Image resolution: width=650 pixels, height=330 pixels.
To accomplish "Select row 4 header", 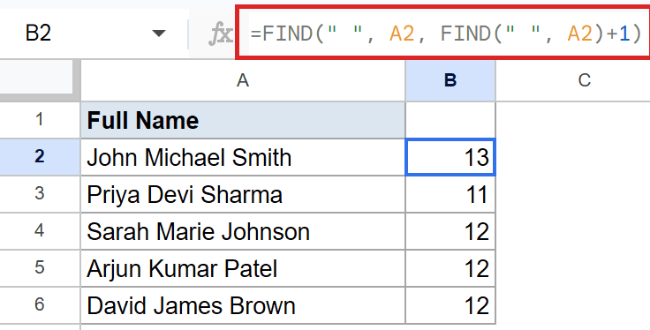I will coord(40,230).
